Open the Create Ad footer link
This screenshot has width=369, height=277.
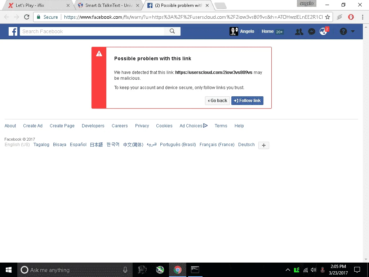click(x=33, y=126)
